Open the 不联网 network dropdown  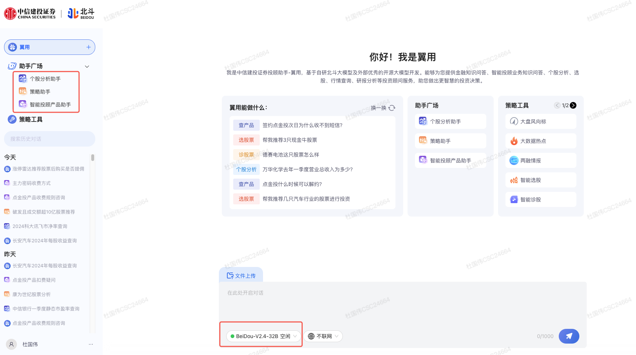click(323, 336)
